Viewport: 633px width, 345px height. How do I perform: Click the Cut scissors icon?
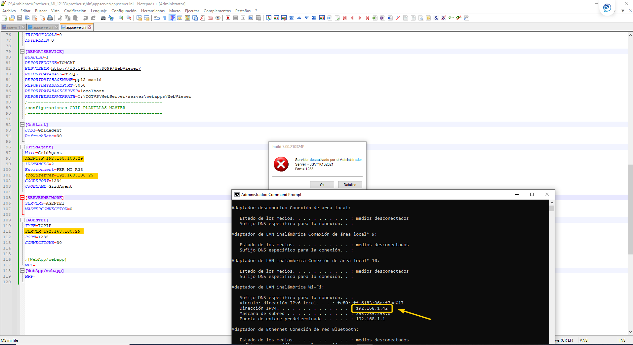point(60,18)
